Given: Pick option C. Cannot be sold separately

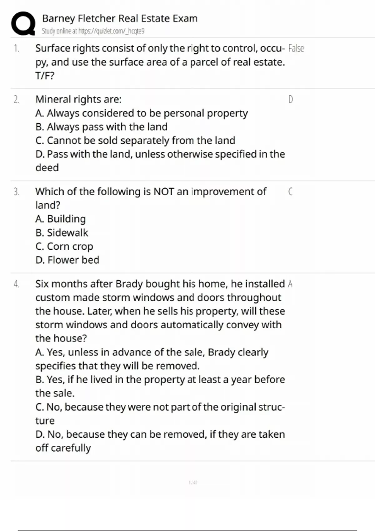Looking at the screenshot, I should point(135,141).
